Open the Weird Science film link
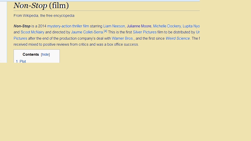Screen dimensions: 251x141 (x=178, y=39)
